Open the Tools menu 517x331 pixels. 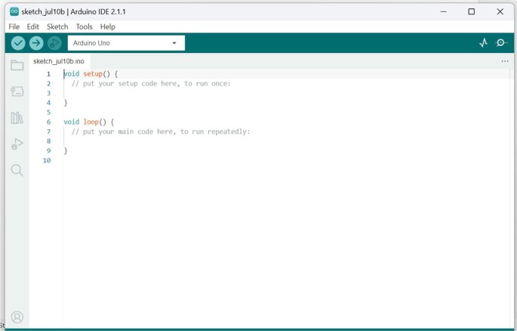[84, 26]
